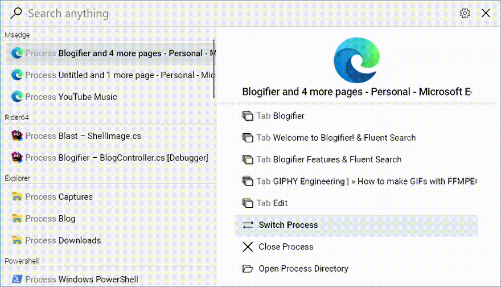The image size is (501, 287).
Task: Click Rider icon beside Blast – ShellImage.cs
Action: click(17, 136)
